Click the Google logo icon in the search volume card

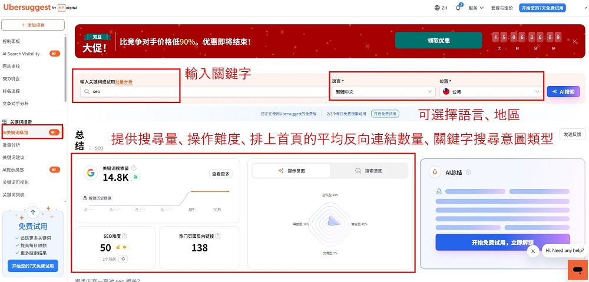pyautogui.click(x=91, y=172)
